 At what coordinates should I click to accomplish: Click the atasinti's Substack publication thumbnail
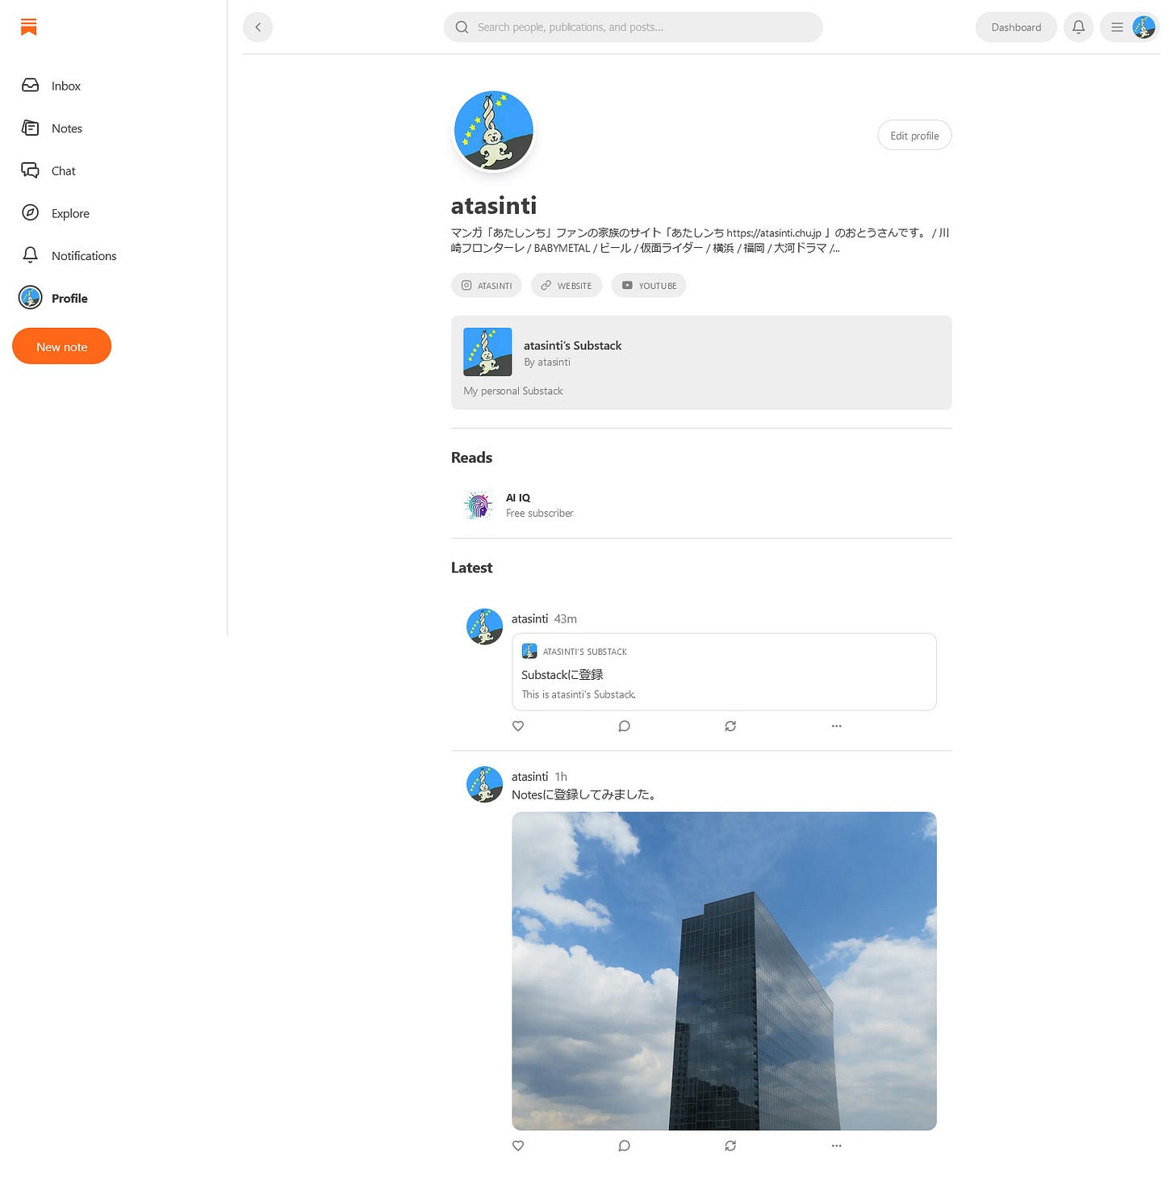[487, 352]
